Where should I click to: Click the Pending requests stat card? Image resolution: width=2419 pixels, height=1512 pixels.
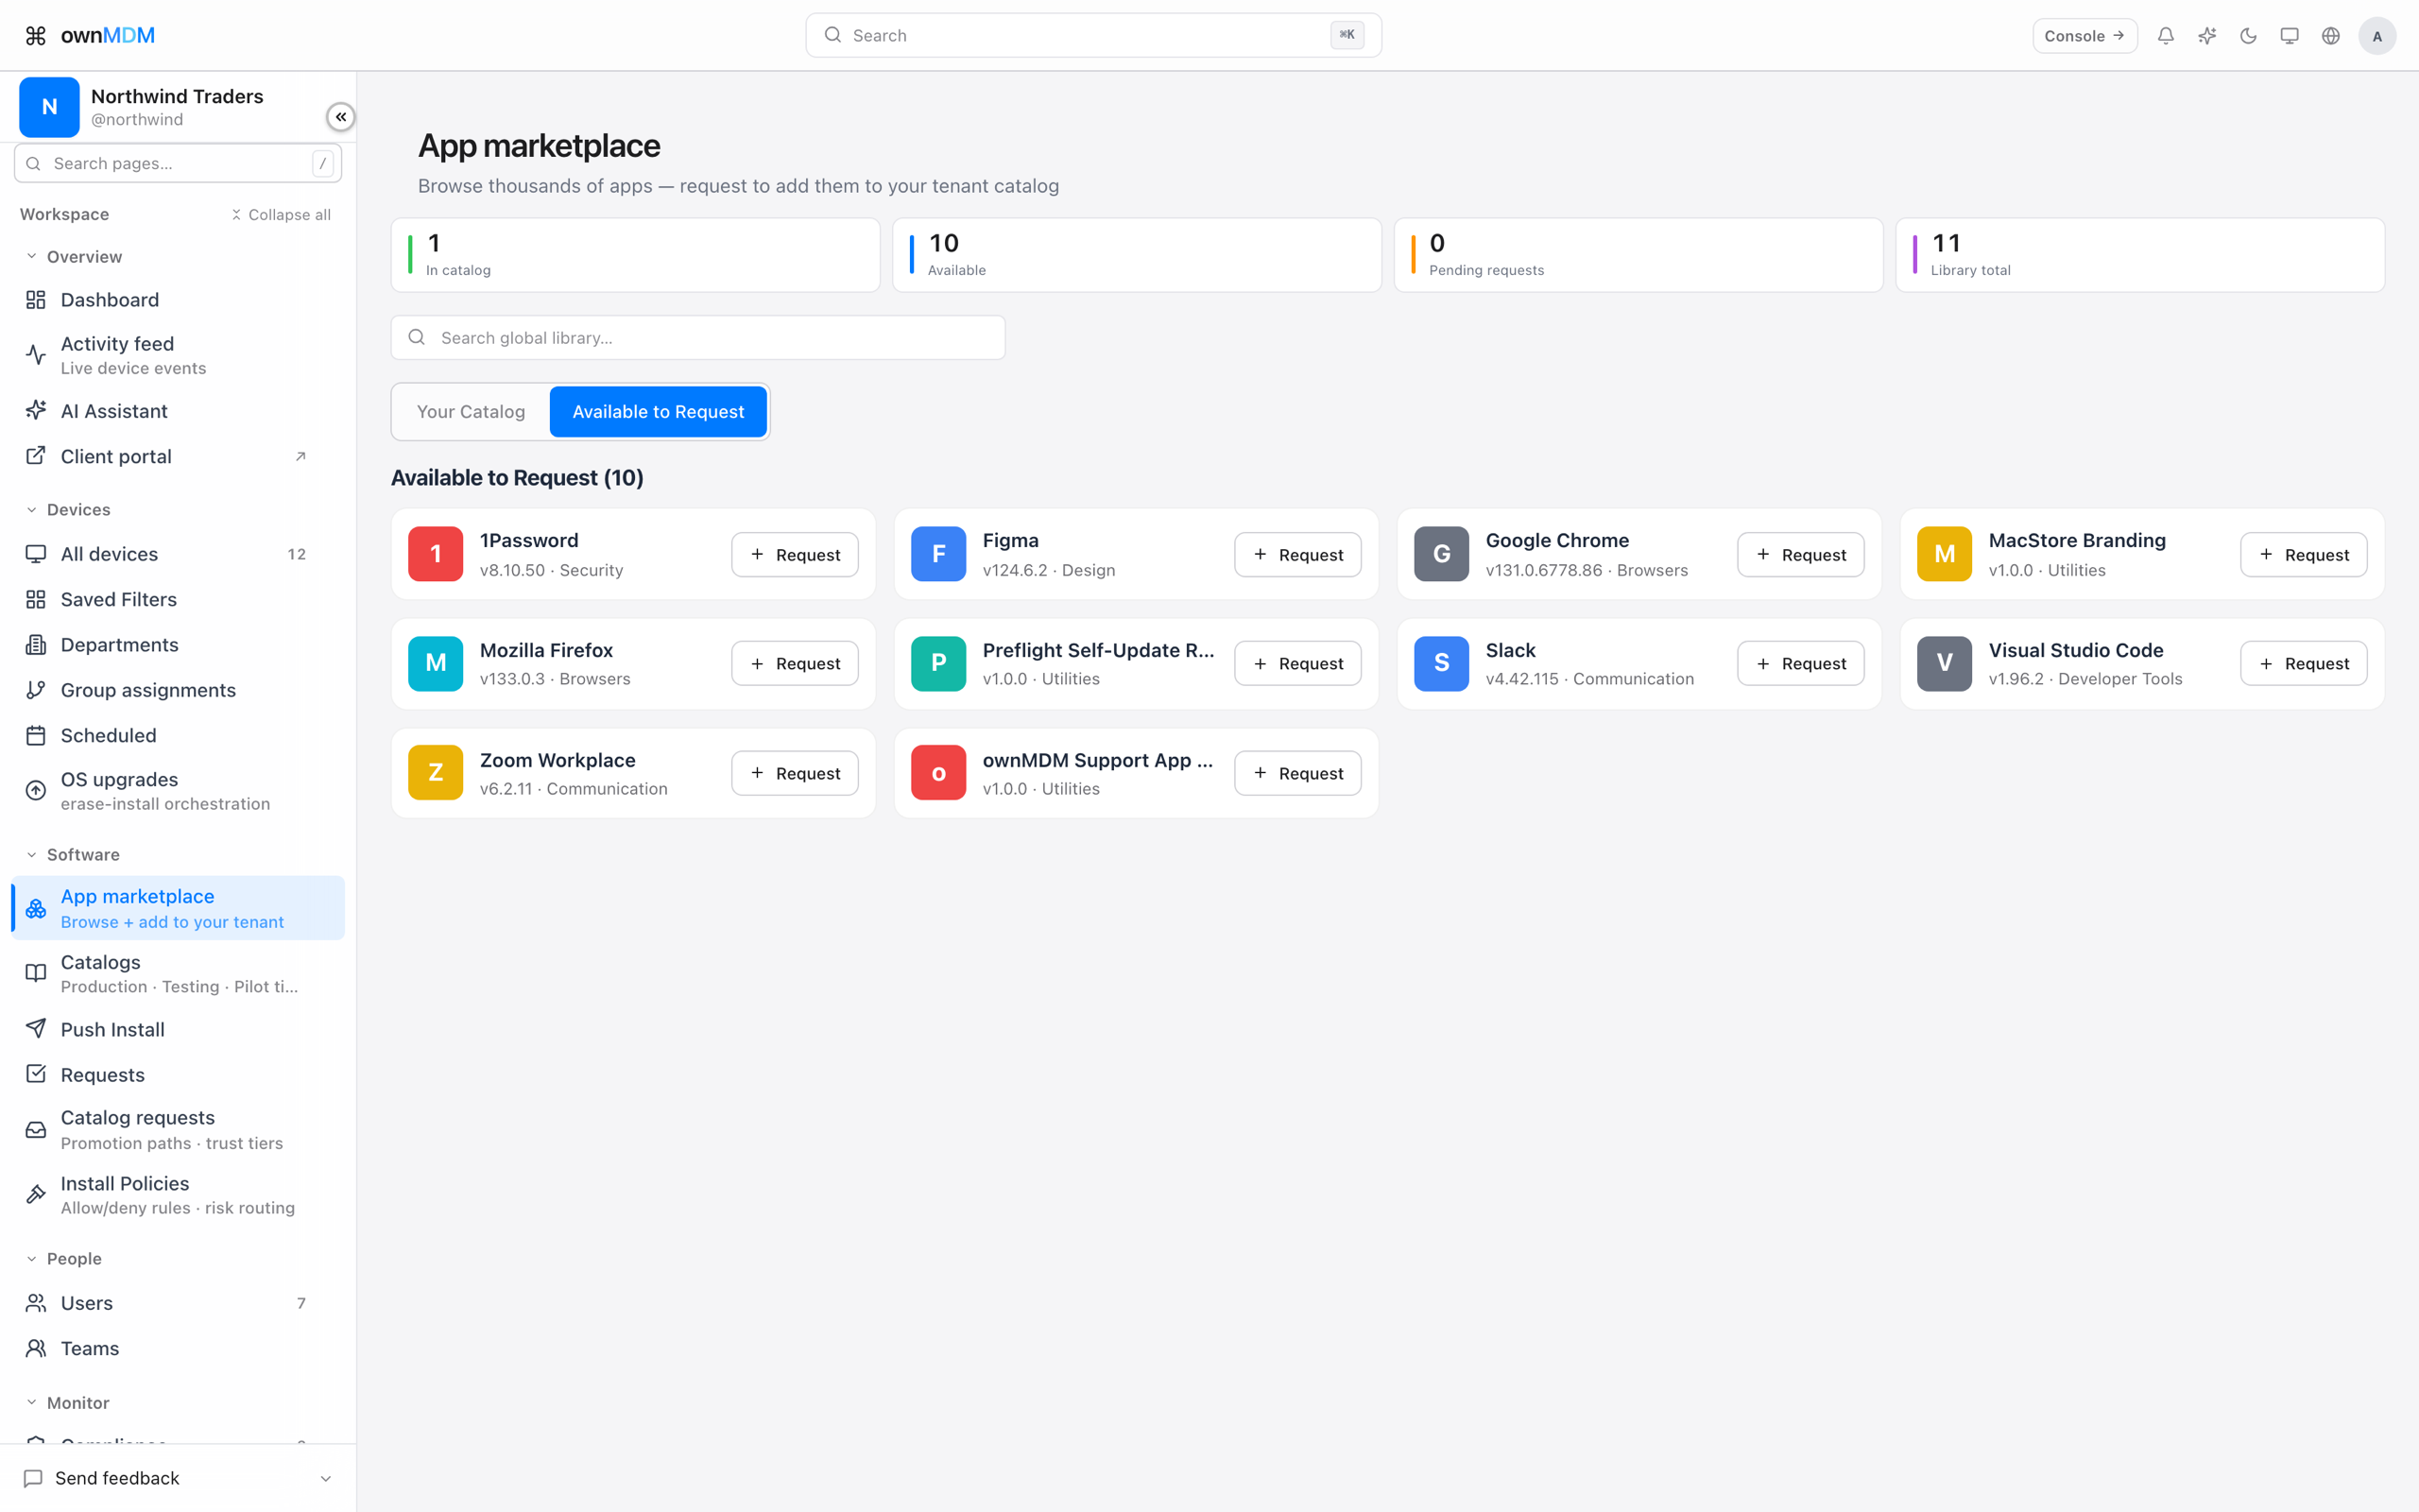pos(1638,255)
